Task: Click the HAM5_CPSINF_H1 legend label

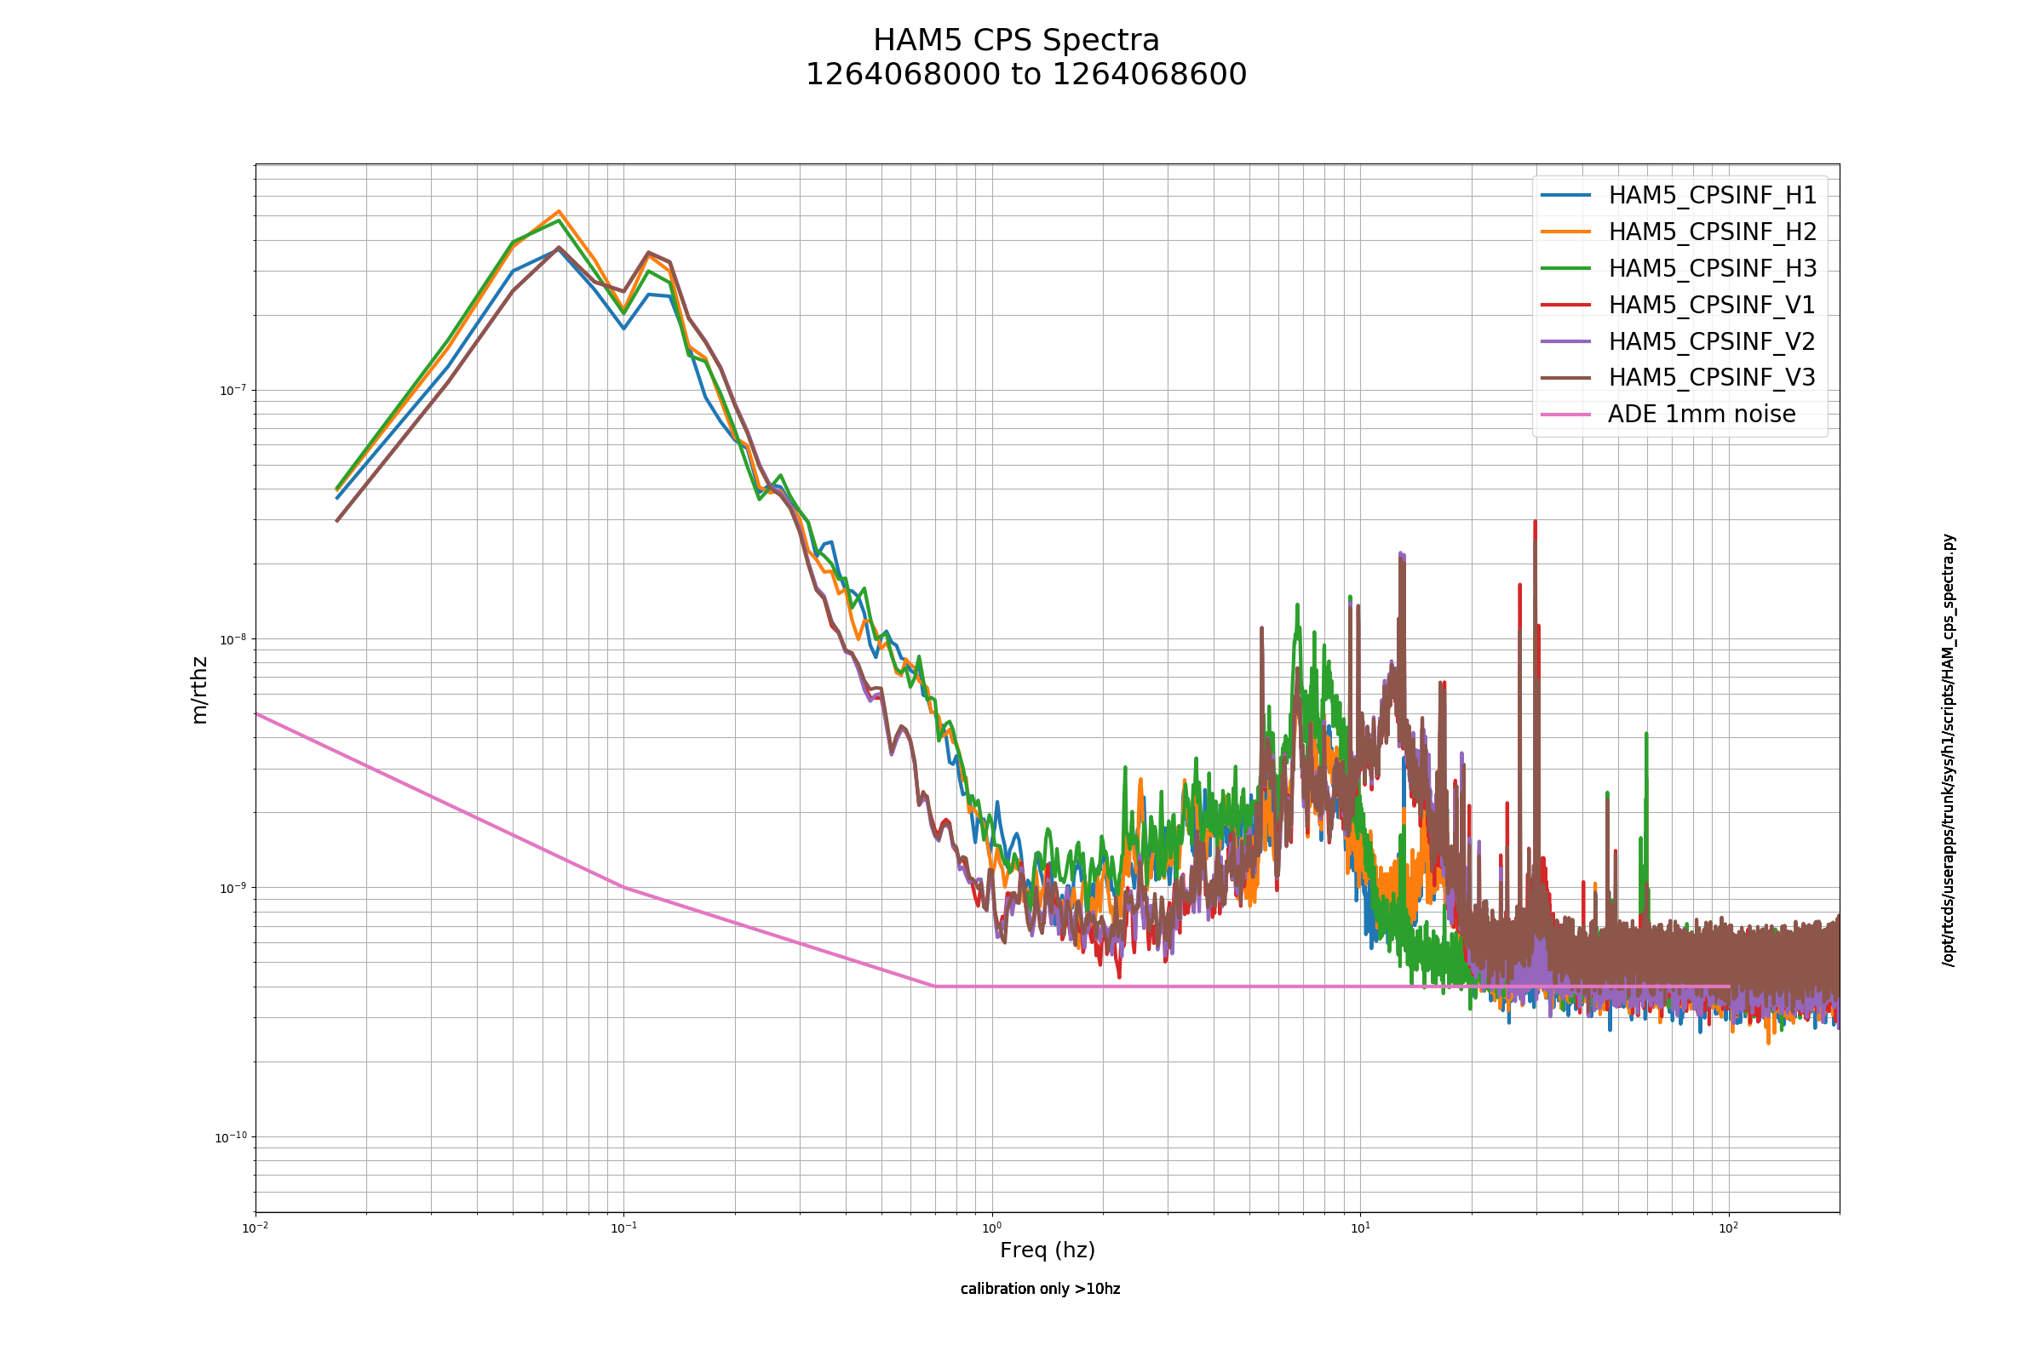Action: click(1712, 196)
